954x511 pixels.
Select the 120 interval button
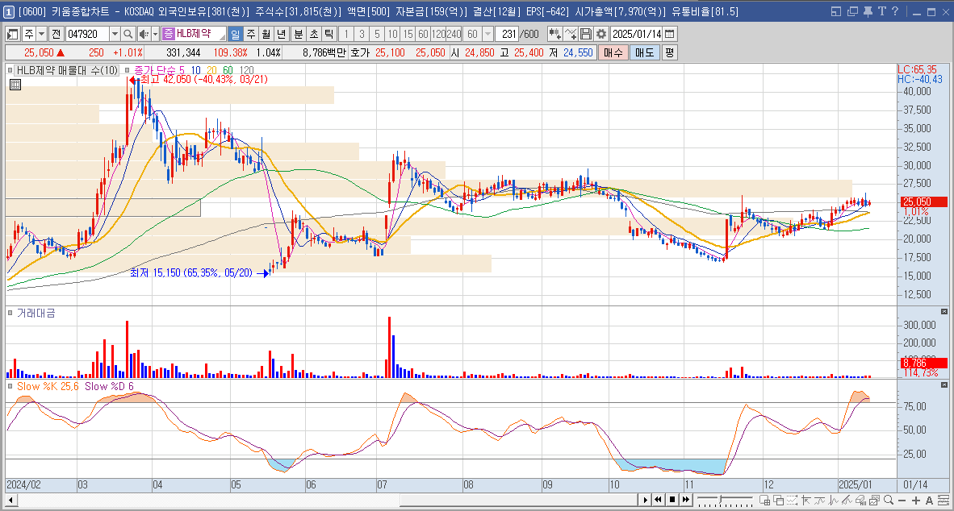coord(438,34)
